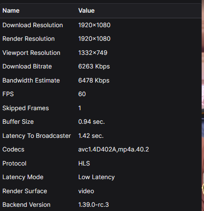Select the Viewport Resolution value 1332×749

[93, 53]
